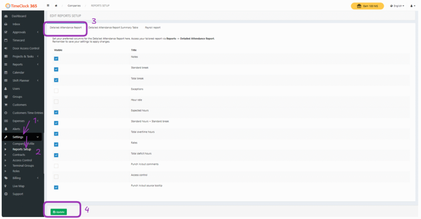Open the user account menu

[412, 6]
